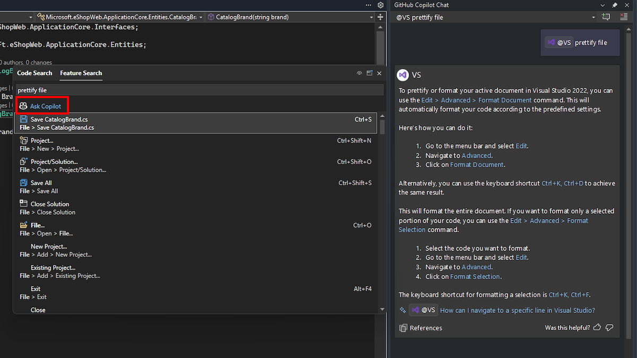This screenshot has width=637, height=358.
Task: Click the settings gear in the title bar
Action: 380,5
